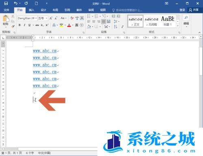Viewport: 203px width, 156px height.
Task: Switch to the 视图 View tab
Action: point(103,10)
